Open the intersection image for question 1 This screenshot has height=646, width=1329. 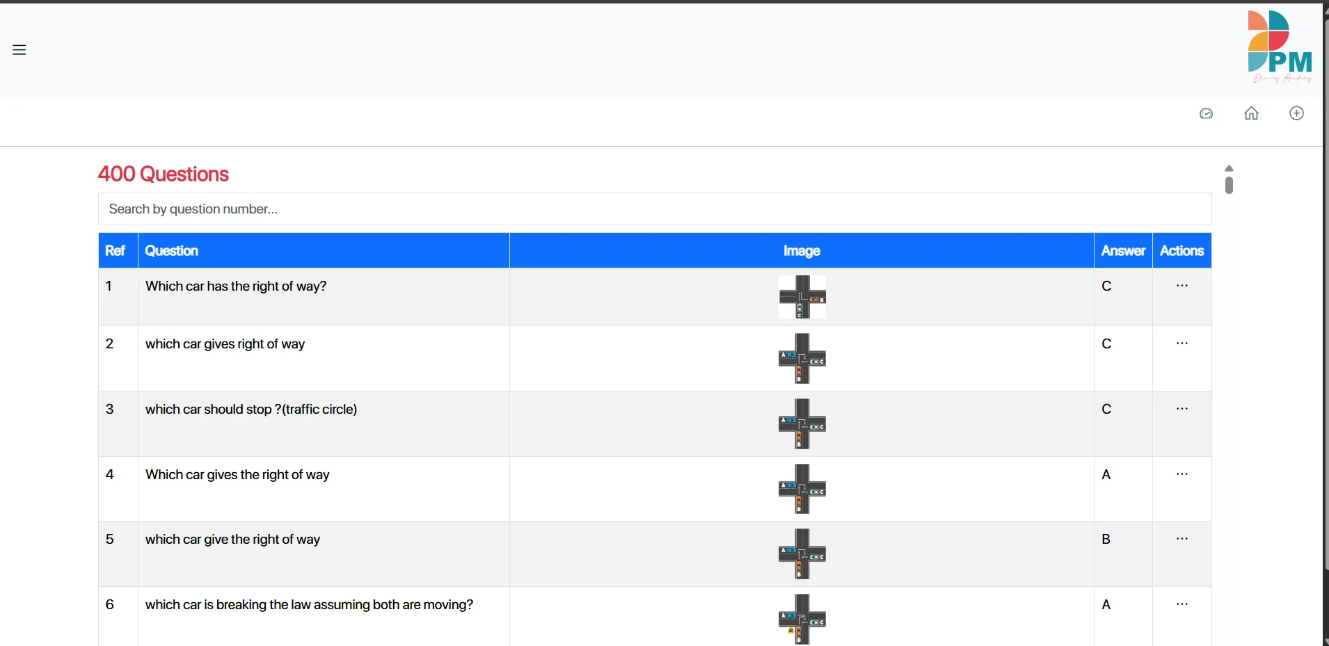click(802, 297)
